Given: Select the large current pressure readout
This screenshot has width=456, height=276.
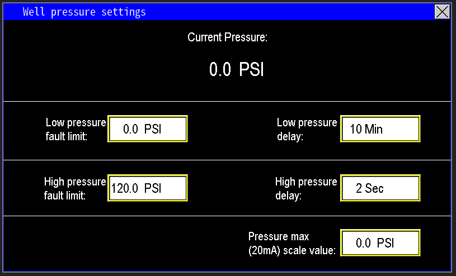Looking at the screenshot, I should 236,70.
